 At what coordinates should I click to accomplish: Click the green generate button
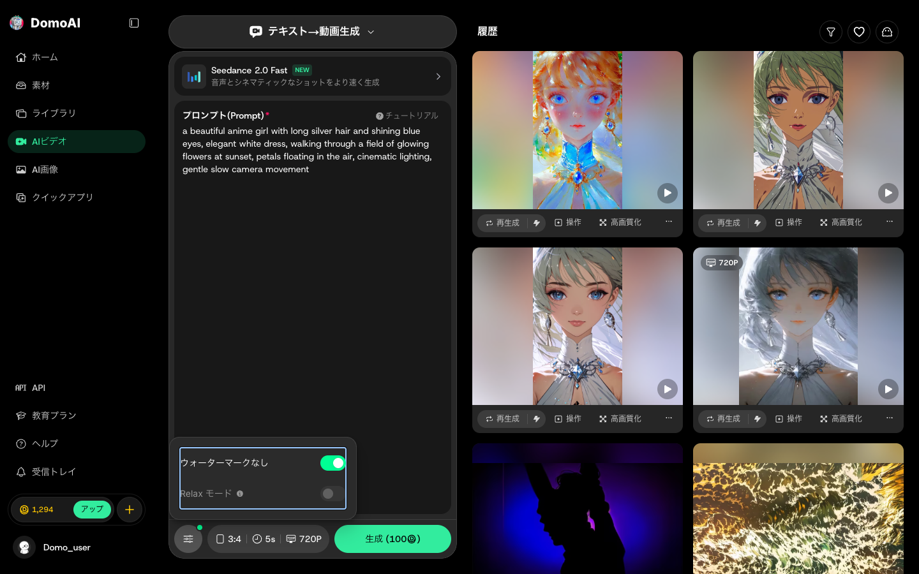tap(392, 539)
